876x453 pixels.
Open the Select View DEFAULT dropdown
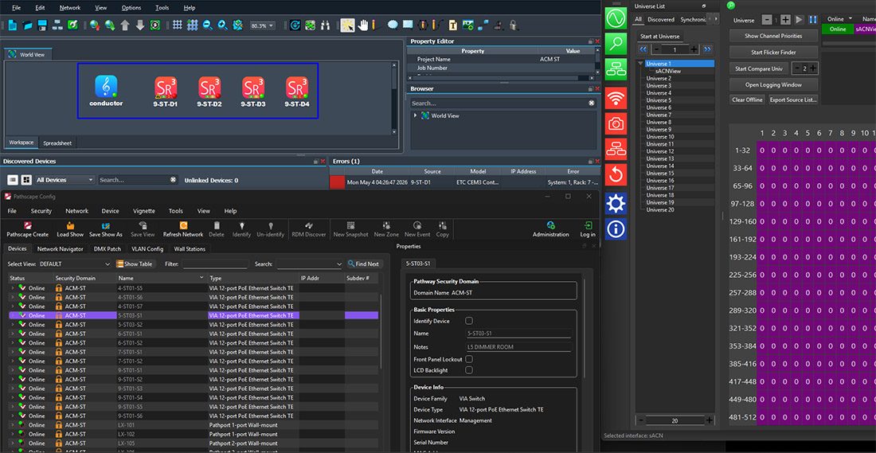(x=76, y=264)
